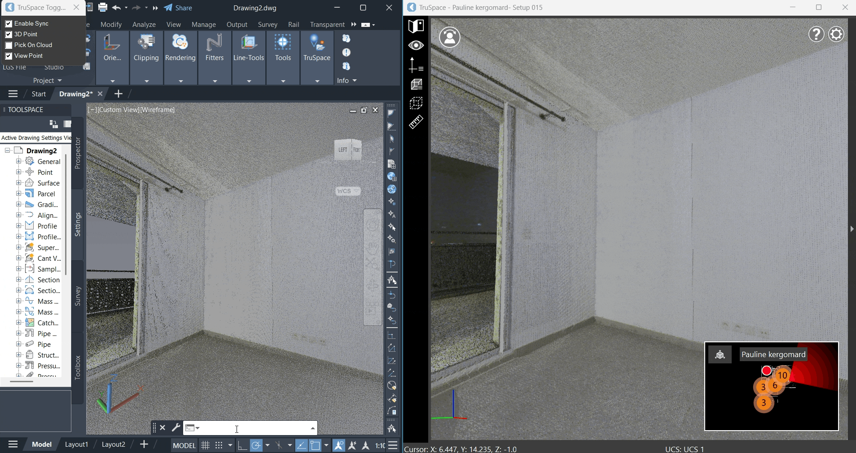Click the TruSpace eye visibility icon

(416, 45)
